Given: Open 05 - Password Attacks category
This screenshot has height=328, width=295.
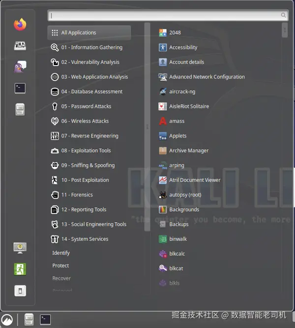Looking at the screenshot, I should (x=89, y=106).
